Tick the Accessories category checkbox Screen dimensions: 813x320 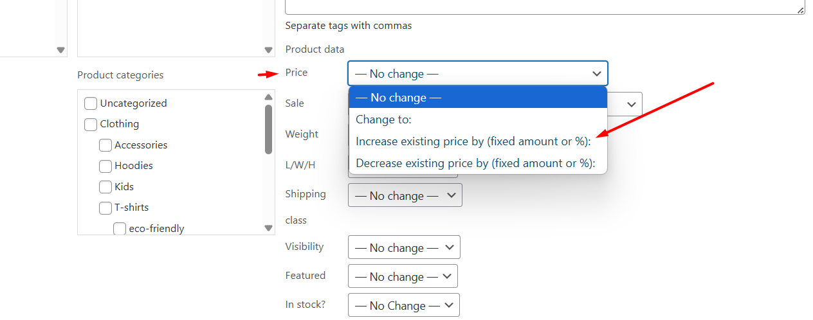(x=105, y=145)
